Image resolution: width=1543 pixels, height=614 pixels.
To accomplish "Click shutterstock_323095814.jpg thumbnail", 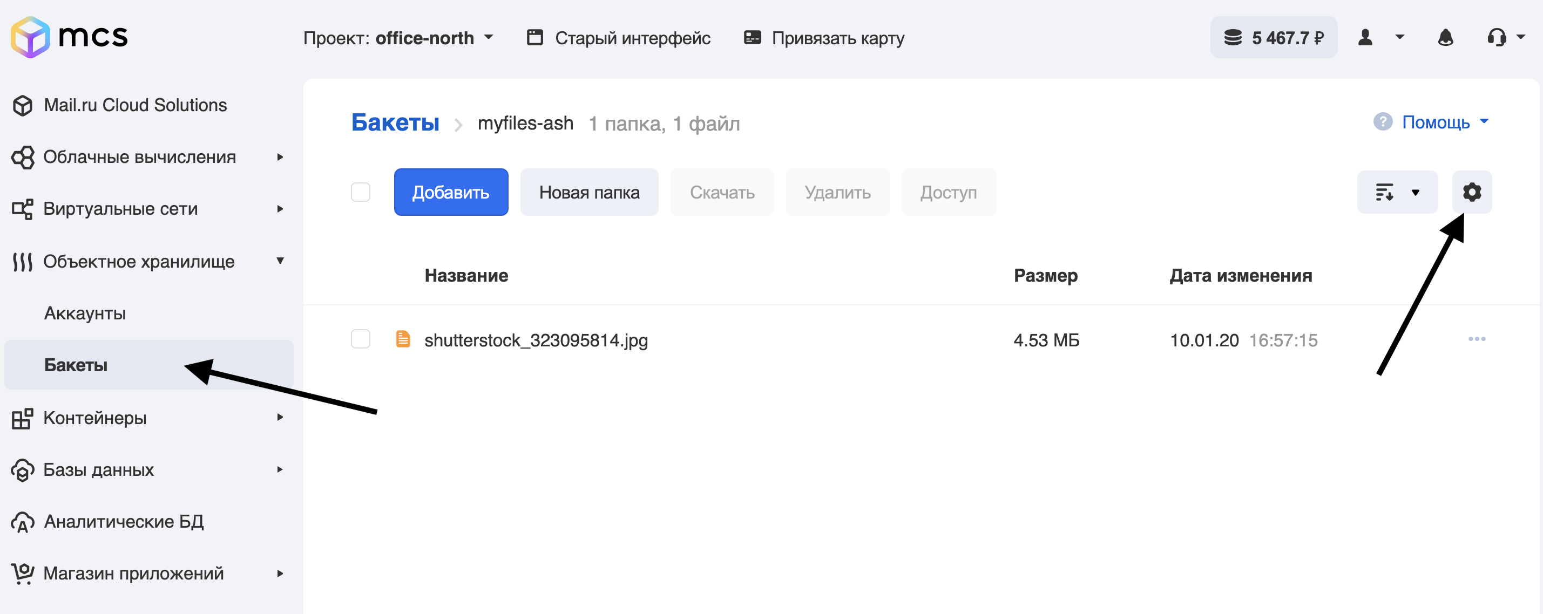I will pos(402,339).
